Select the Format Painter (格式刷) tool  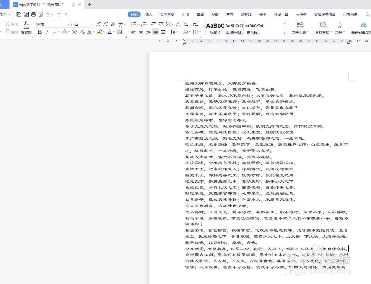tap(26, 28)
